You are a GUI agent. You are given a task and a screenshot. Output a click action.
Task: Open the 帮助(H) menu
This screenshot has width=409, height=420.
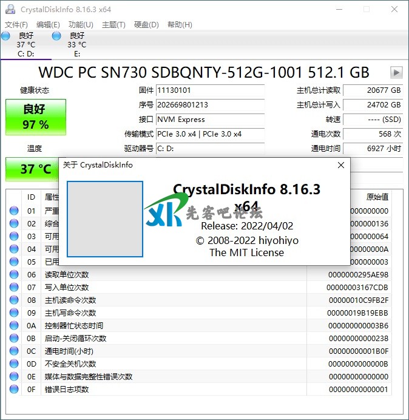click(180, 25)
